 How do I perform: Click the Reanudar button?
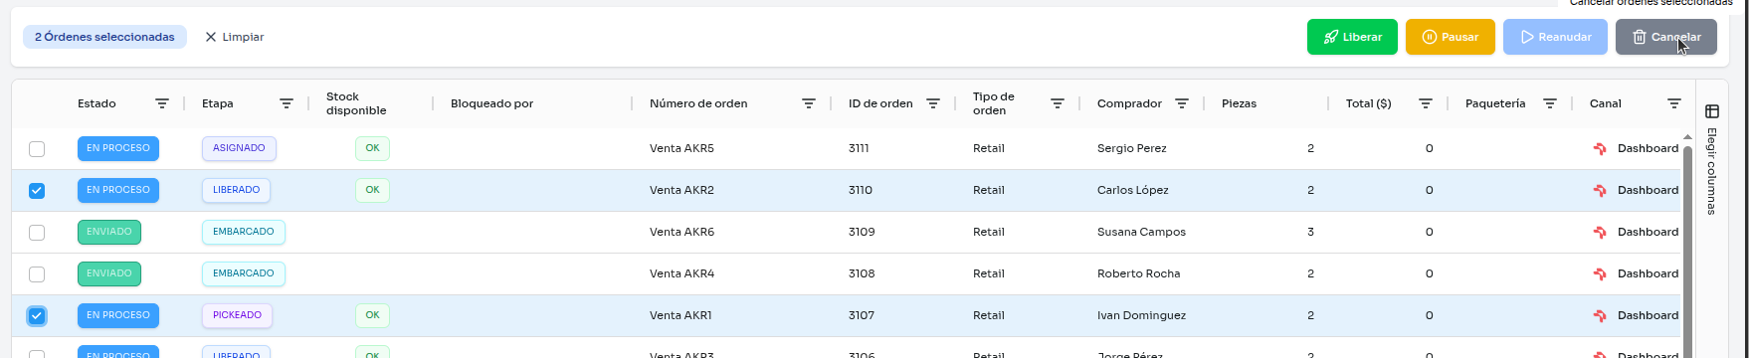[1555, 37]
